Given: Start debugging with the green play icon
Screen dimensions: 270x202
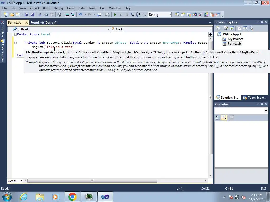Looking at the screenshot, I should click(x=115, y=15).
